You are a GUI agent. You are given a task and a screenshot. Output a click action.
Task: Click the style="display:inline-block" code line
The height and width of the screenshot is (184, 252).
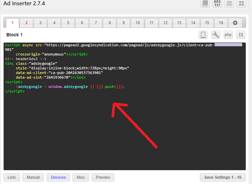(x=72, y=68)
